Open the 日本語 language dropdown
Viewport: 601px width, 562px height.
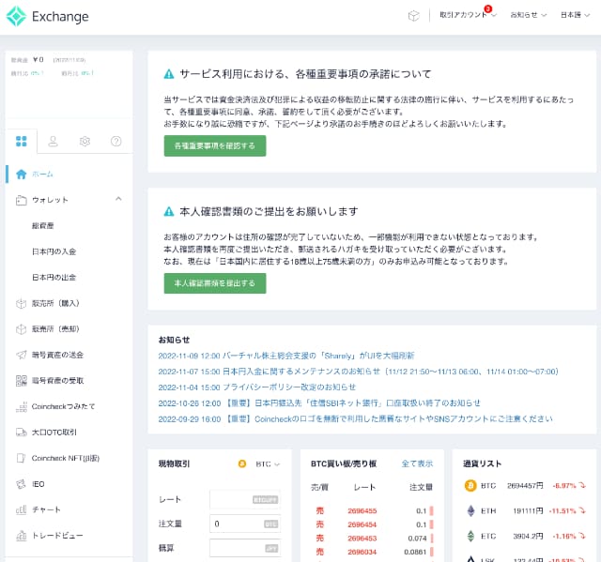tap(575, 15)
